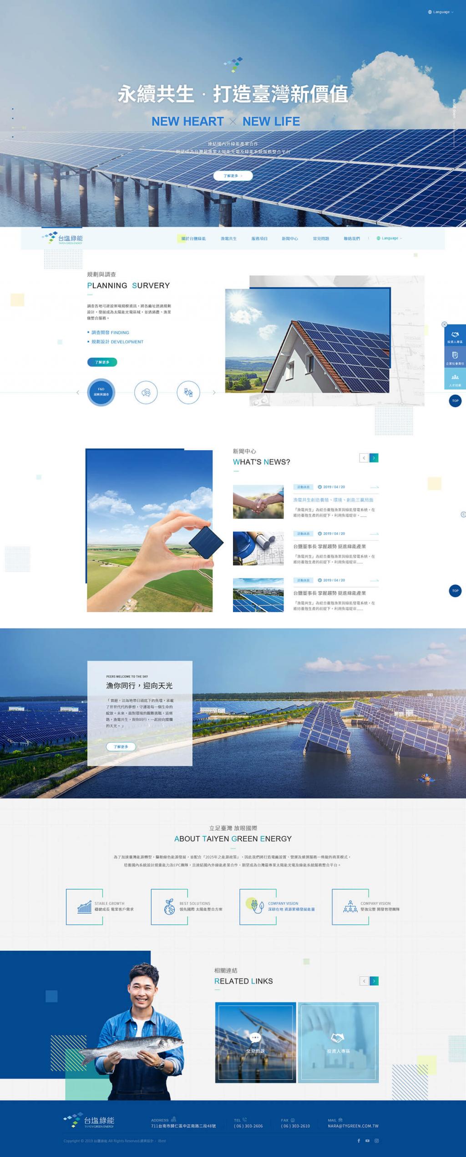
Task: Open the YouTube icon in the footer
Action: tap(367, 1141)
